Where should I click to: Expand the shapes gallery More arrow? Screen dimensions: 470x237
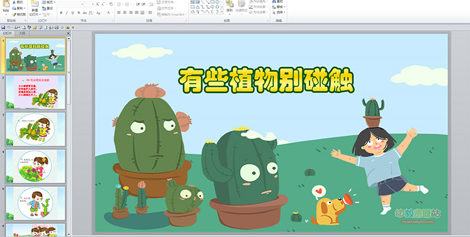pos(222,12)
